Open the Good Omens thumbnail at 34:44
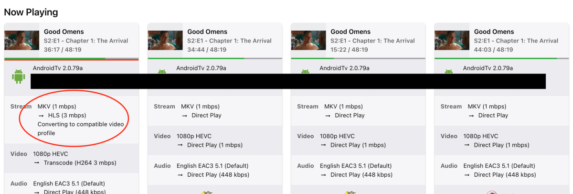The width and height of the screenshot is (573, 194). [165, 41]
